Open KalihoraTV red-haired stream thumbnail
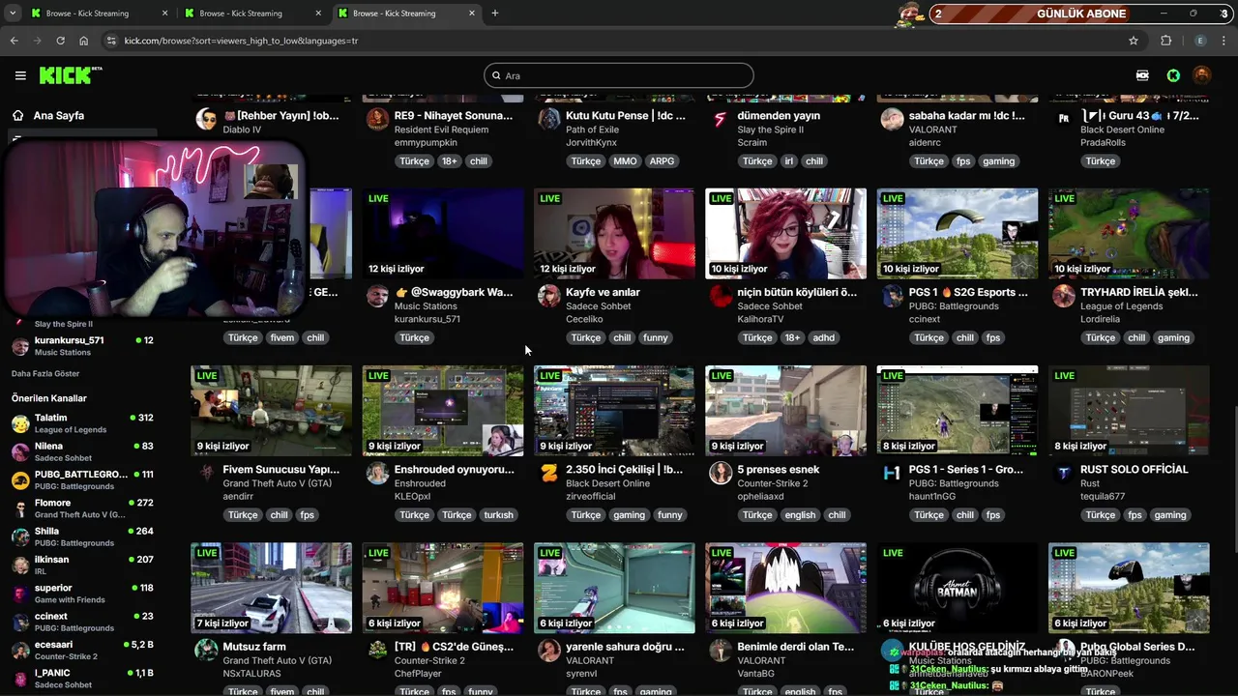Screen dimensions: 1238x696 (x=785, y=233)
